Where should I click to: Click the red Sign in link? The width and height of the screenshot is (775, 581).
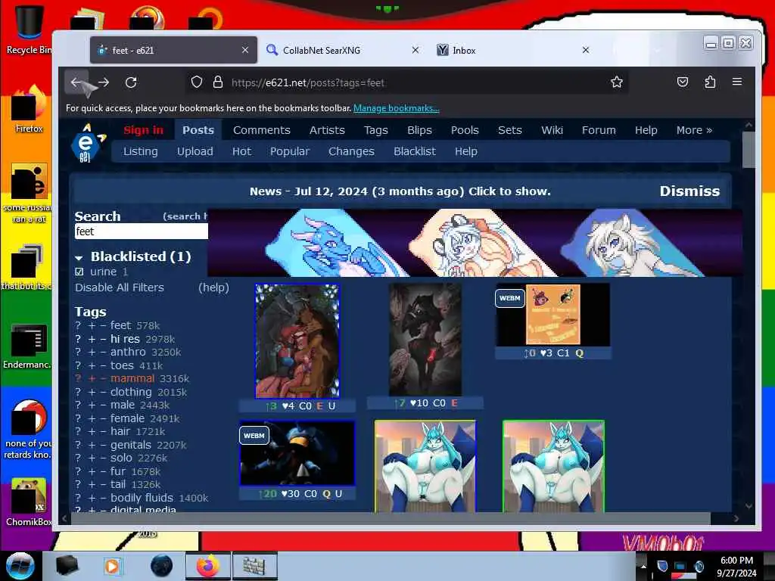(x=143, y=130)
